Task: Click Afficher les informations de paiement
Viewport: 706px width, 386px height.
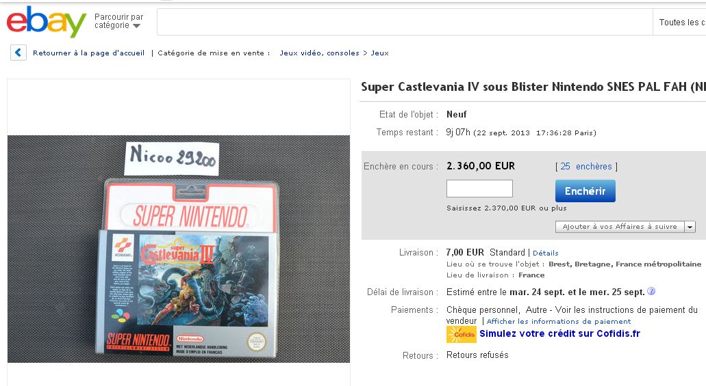Action: [558, 321]
